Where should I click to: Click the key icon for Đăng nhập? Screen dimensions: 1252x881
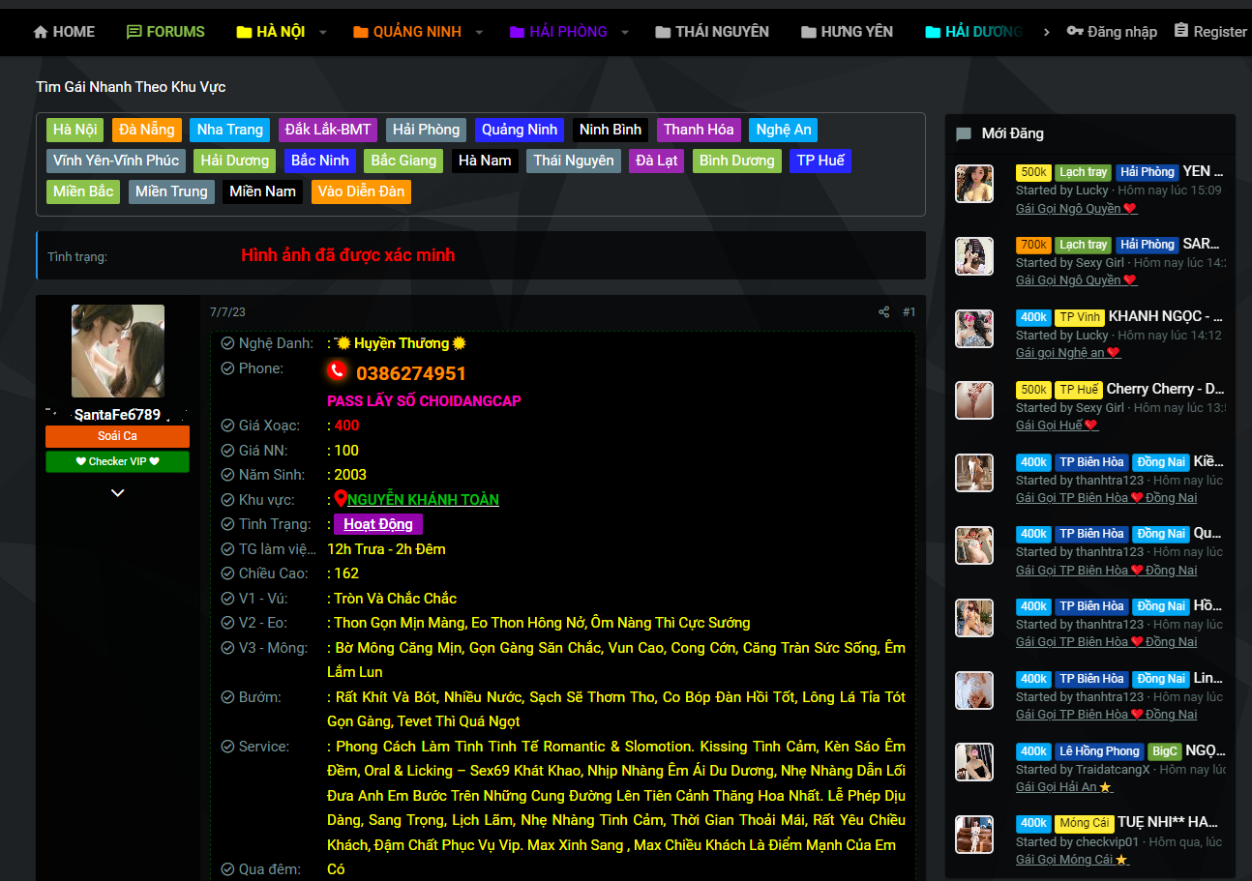pyautogui.click(x=1075, y=32)
